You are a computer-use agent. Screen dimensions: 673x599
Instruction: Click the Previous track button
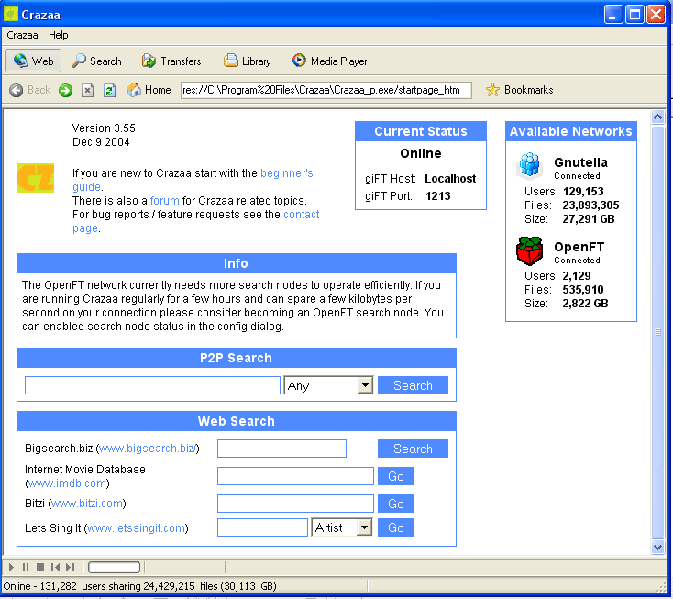point(55,567)
